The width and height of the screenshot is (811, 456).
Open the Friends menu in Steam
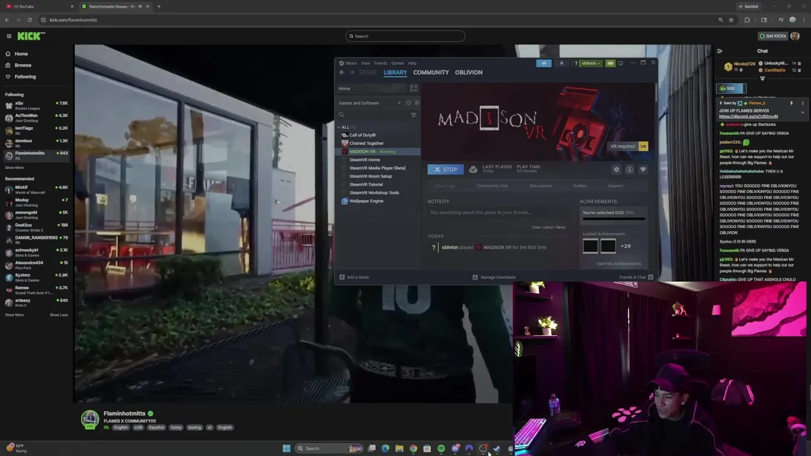point(380,63)
